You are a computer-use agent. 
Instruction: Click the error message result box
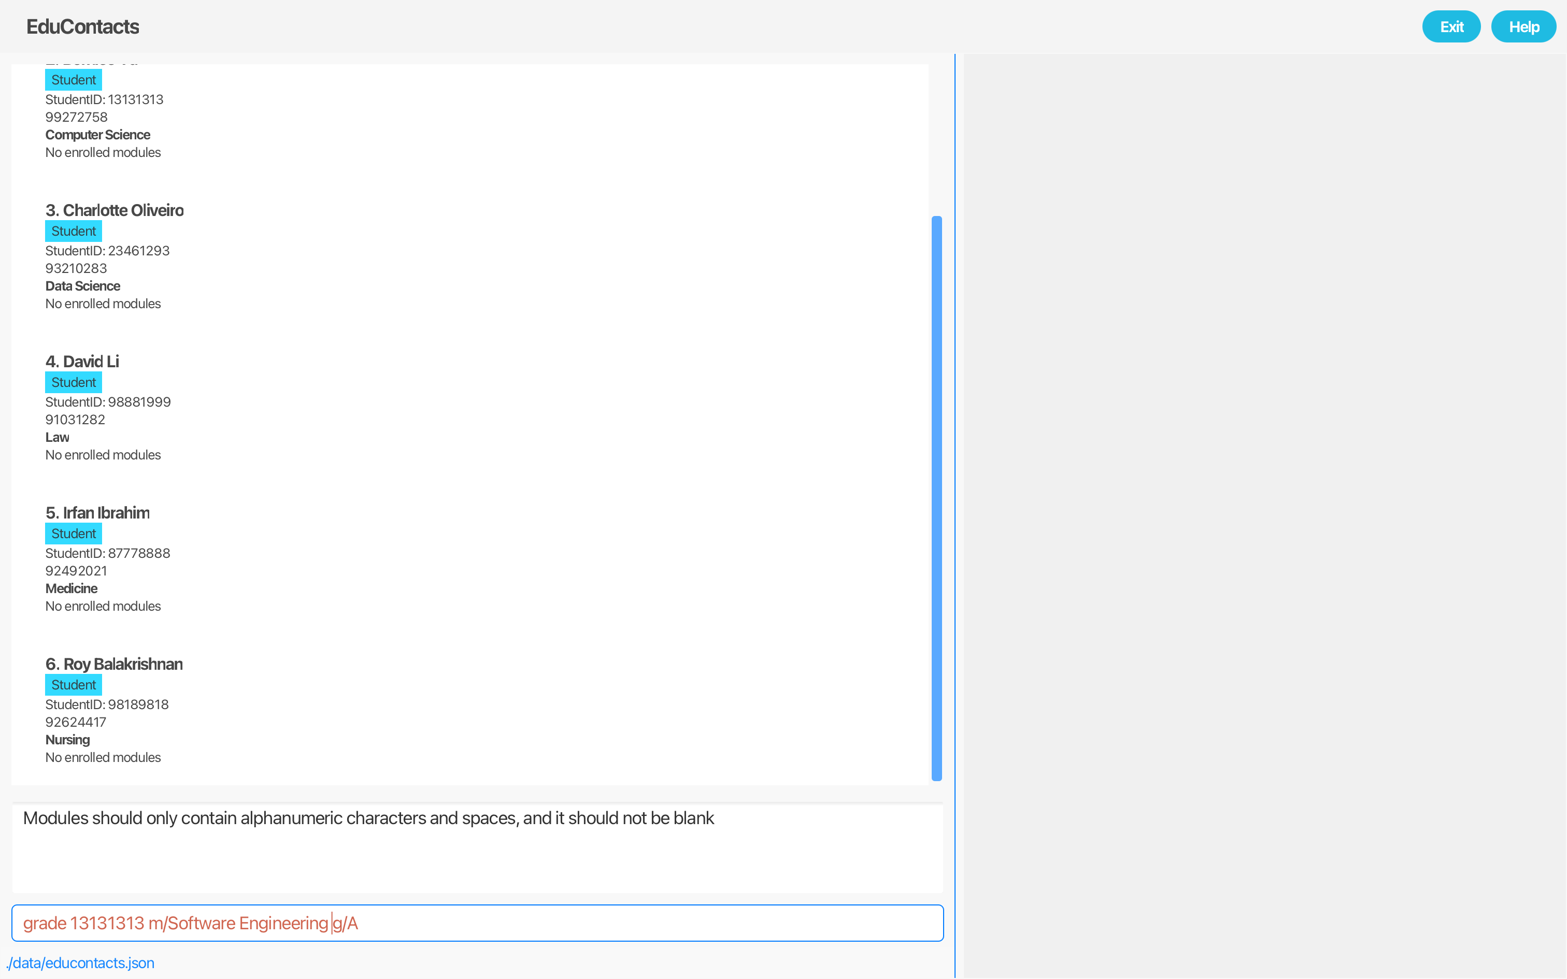tap(477, 847)
